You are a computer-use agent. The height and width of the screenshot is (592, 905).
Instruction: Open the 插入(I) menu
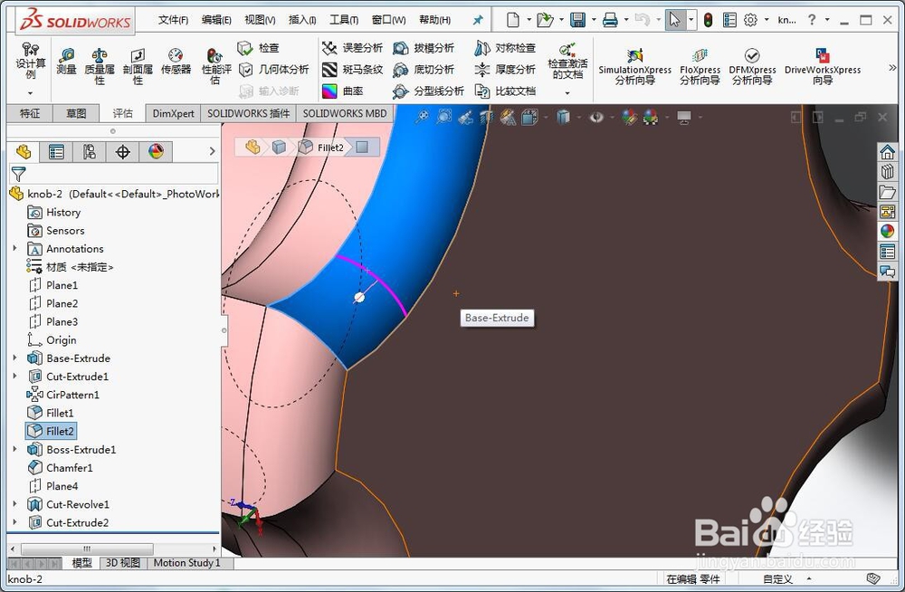[x=302, y=20]
